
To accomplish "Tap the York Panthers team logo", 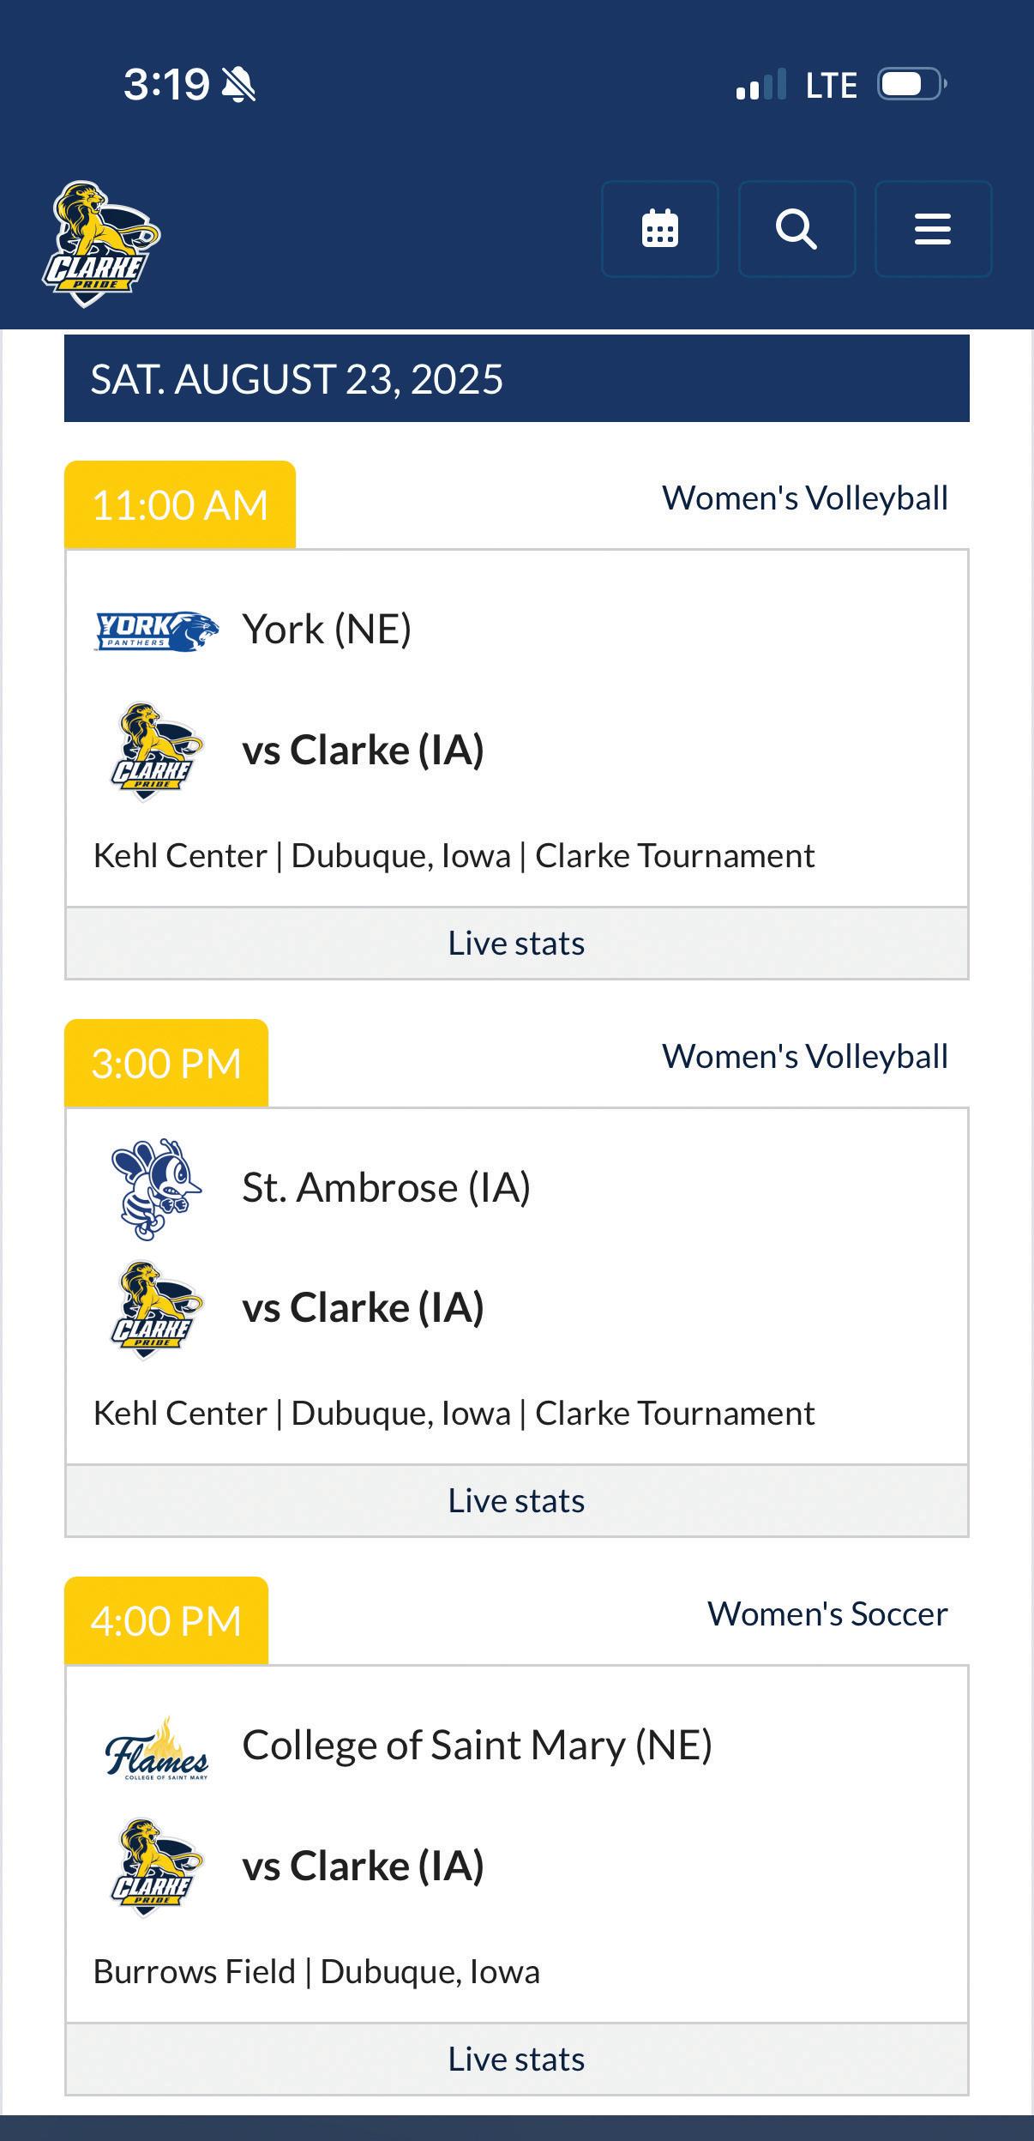I will point(156,631).
